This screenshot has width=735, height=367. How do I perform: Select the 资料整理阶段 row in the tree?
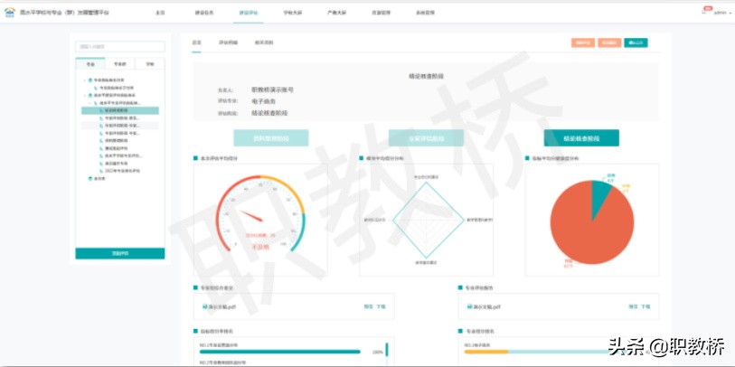[120, 141]
